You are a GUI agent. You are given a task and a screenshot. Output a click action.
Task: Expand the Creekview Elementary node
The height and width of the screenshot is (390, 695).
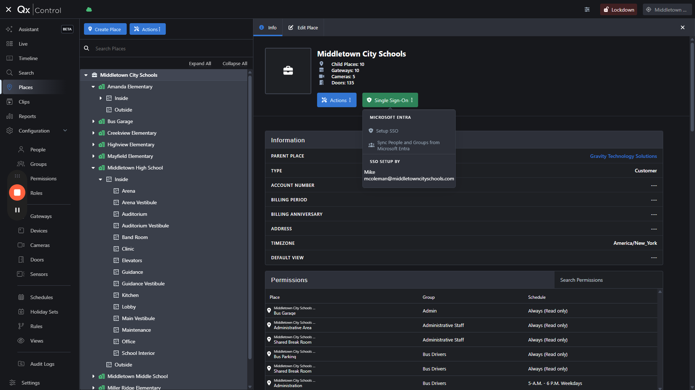click(93, 133)
